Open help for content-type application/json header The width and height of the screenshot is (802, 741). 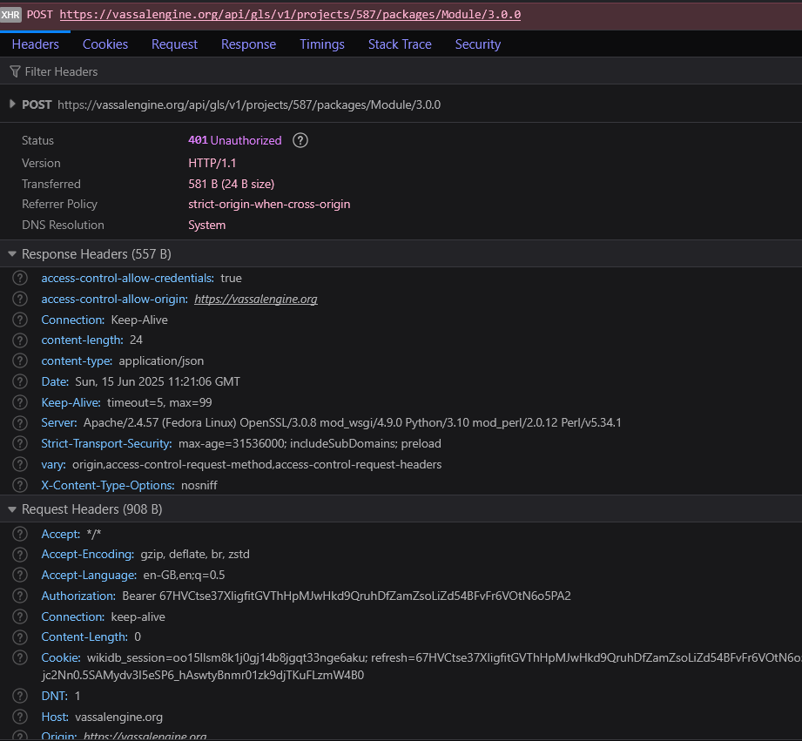pos(20,360)
